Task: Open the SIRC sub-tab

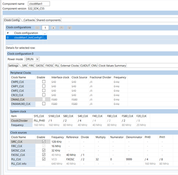Action: [x=25, y=65]
